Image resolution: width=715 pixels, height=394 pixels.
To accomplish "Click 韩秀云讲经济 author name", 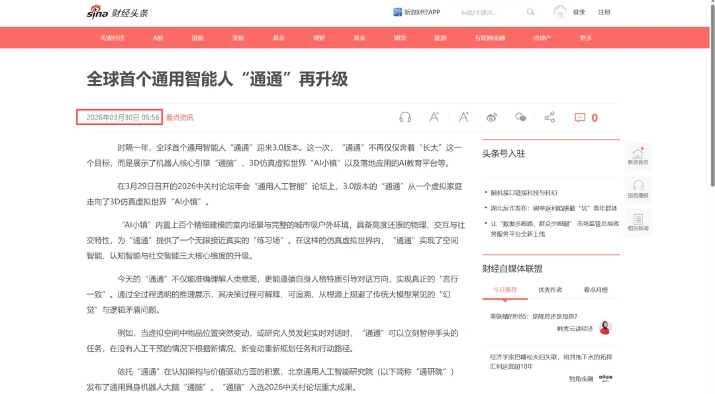I will click(575, 329).
